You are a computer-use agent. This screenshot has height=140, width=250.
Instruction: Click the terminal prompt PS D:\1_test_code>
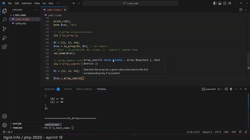[57, 128]
